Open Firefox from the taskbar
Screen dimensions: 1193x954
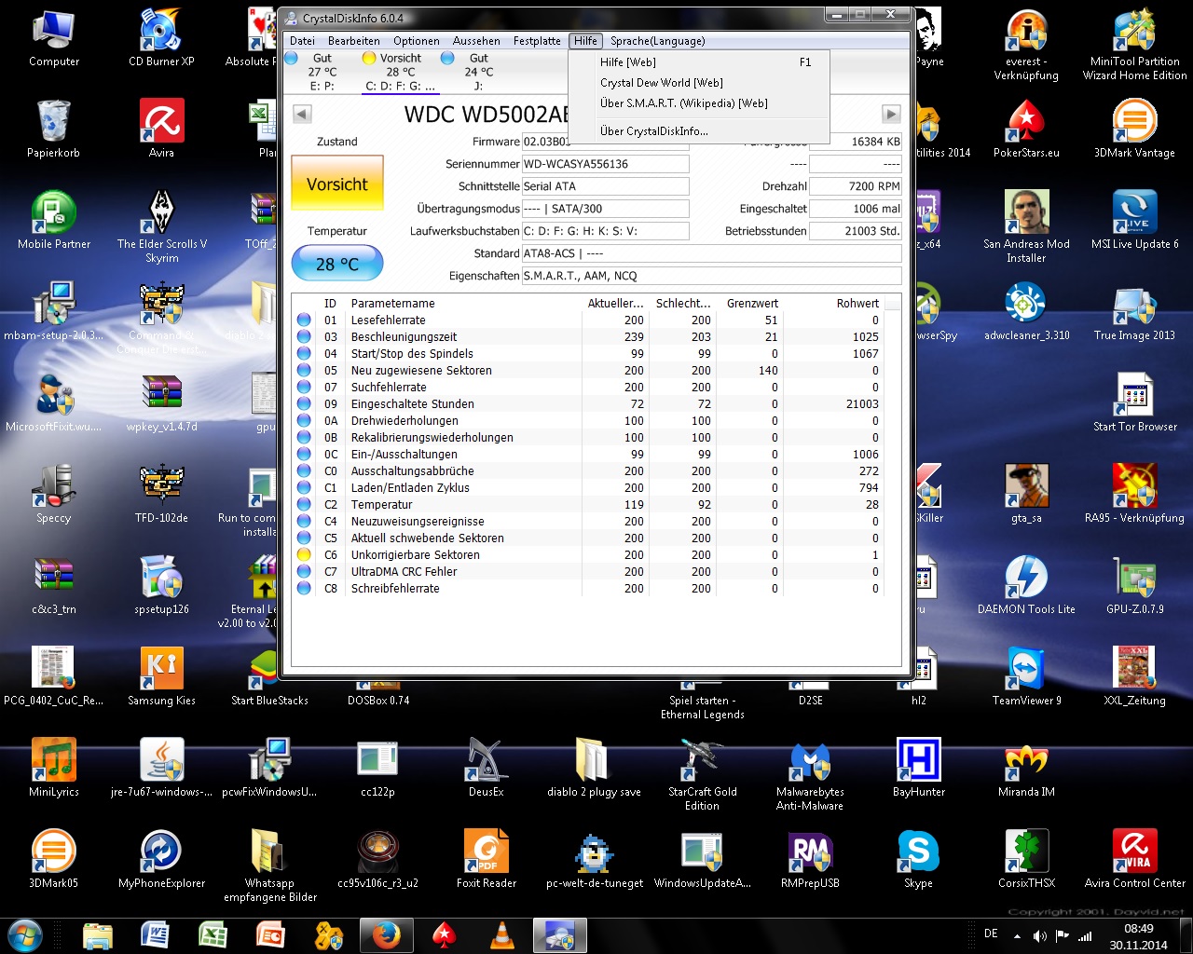(386, 935)
